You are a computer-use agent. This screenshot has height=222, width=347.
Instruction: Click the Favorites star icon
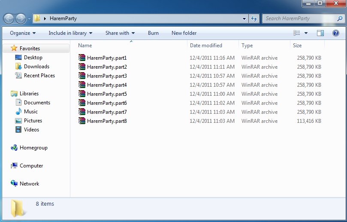[x=14, y=48]
